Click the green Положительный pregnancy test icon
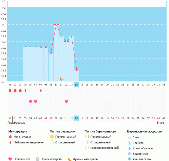 pos(87,137)
